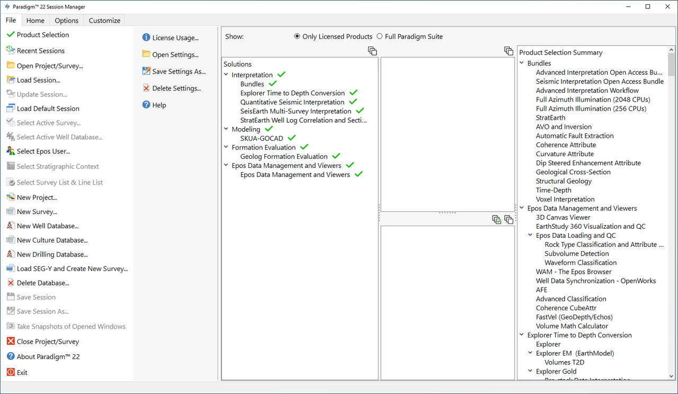Toggle the green check beside Solutions Bundles

pos(272,84)
